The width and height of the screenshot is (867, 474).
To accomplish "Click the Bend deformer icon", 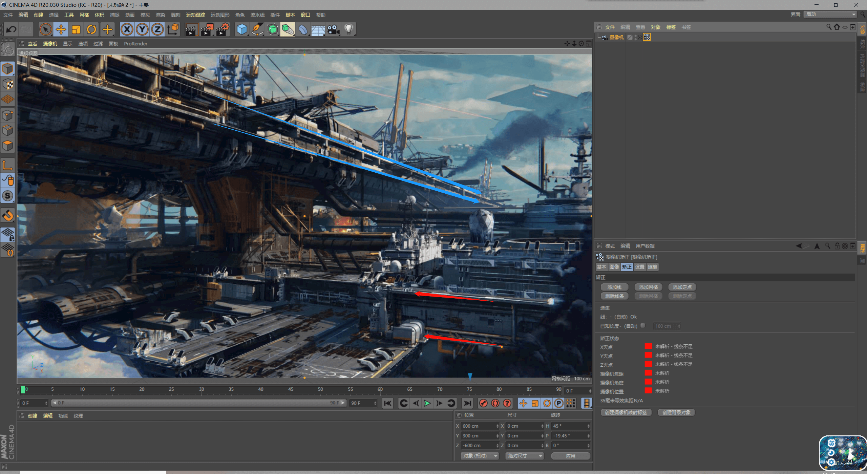I will point(303,29).
